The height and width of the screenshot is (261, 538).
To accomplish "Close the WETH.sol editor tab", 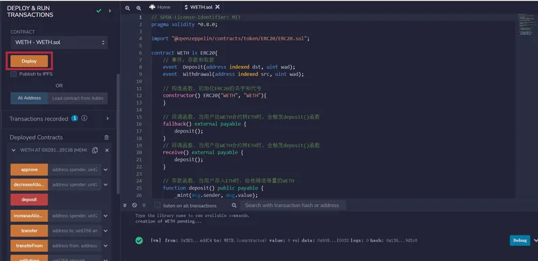I will (x=217, y=7).
